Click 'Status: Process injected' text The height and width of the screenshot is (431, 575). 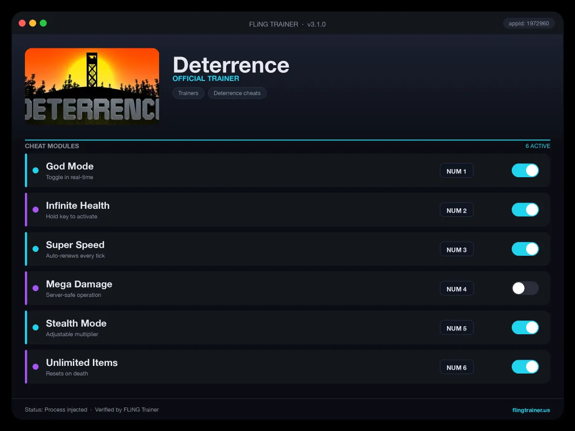pyautogui.click(x=56, y=410)
